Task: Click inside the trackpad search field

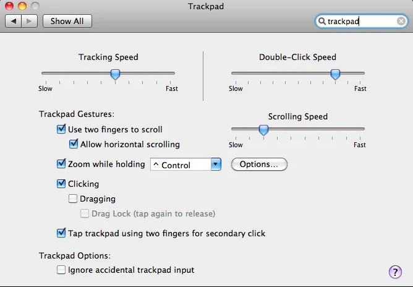Action: (x=360, y=21)
